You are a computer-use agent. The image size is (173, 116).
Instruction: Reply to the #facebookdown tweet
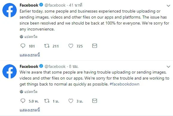23,101
